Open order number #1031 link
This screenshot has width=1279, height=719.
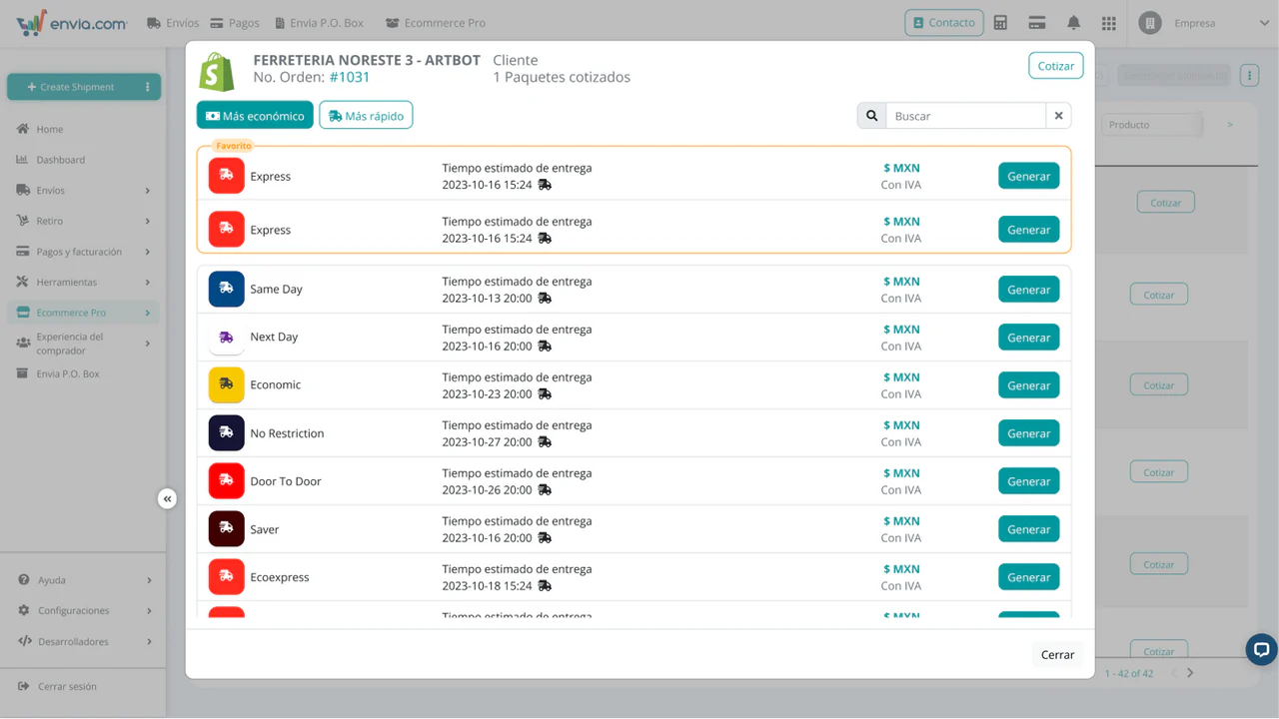(350, 77)
